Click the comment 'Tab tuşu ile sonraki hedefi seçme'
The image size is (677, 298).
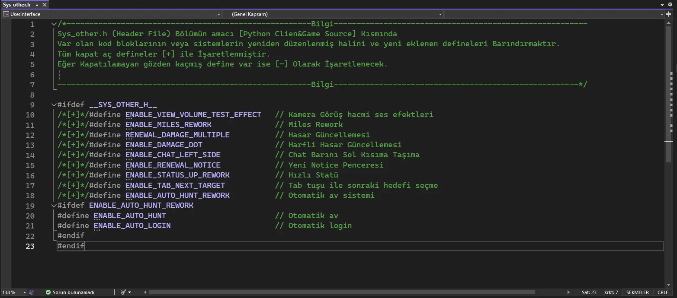(x=363, y=185)
